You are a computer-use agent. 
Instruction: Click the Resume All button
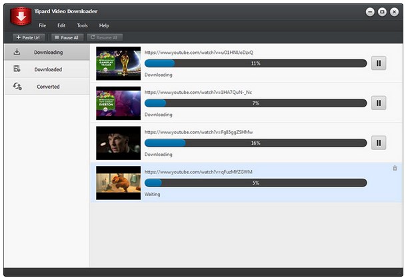(105, 37)
